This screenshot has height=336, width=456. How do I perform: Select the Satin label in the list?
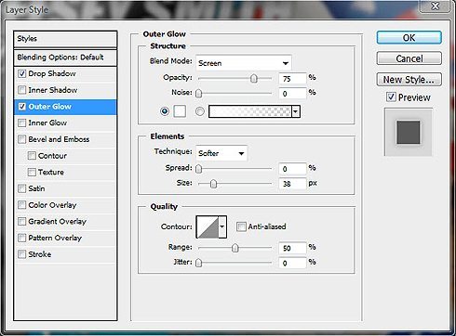[36, 188]
